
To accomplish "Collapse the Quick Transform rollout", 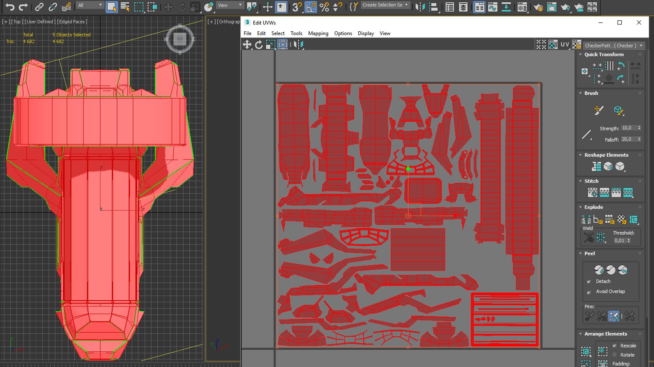I will click(580, 54).
